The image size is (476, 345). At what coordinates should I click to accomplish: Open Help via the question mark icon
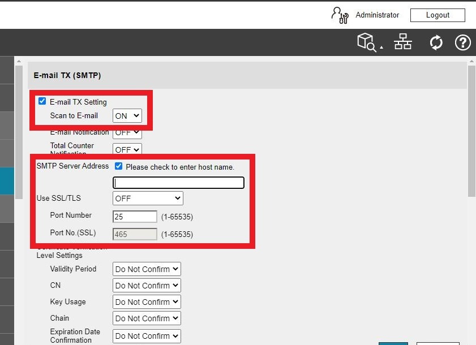click(x=462, y=42)
